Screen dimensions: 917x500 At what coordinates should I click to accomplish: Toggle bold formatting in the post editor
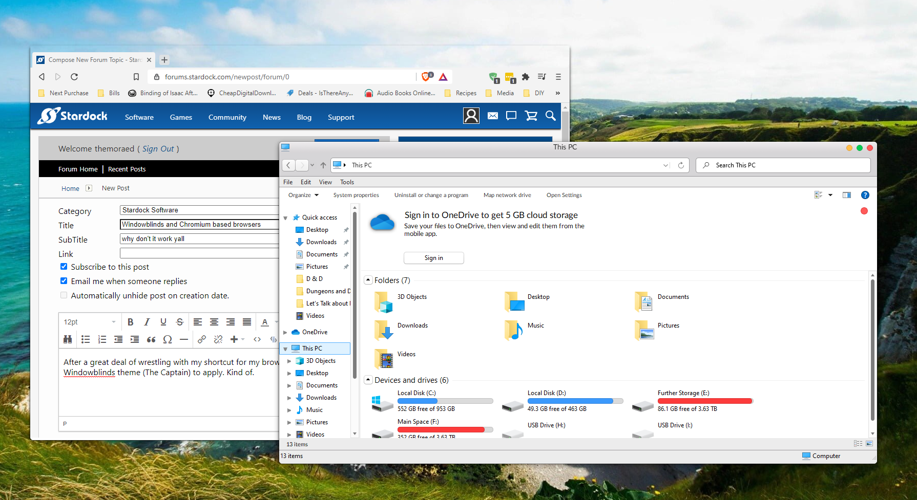[130, 322]
